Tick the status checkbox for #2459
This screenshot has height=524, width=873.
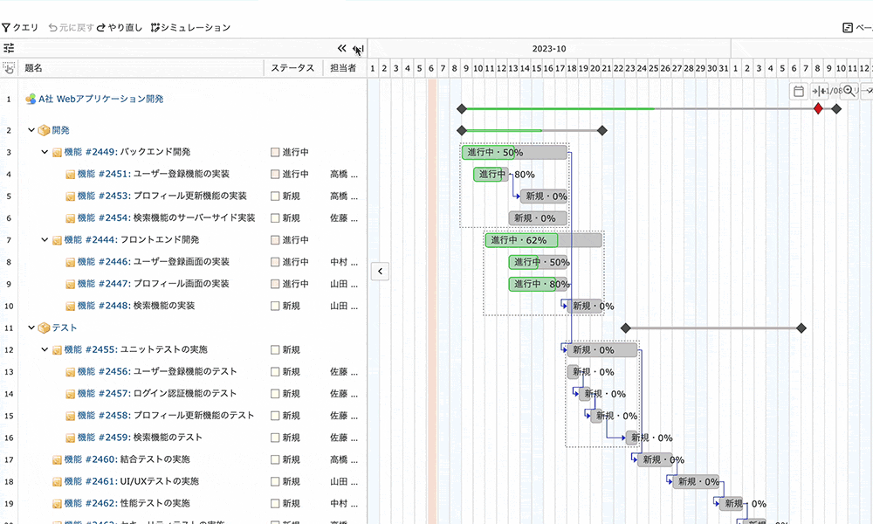pyautogui.click(x=275, y=438)
